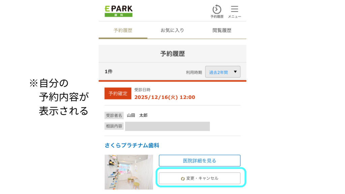
Task: Switch to the 閲覧履歴 tab
Action: click(222, 30)
